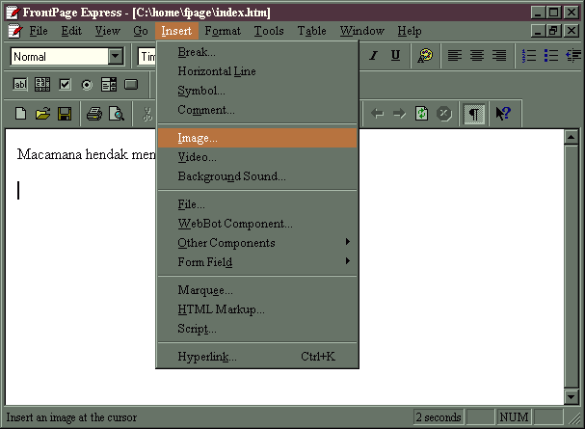Select Background Sound... entry
The width and height of the screenshot is (585, 429).
pyautogui.click(x=257, y=176)
